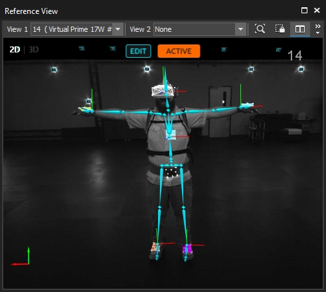Click the EDIT button

tap(138, 51)
